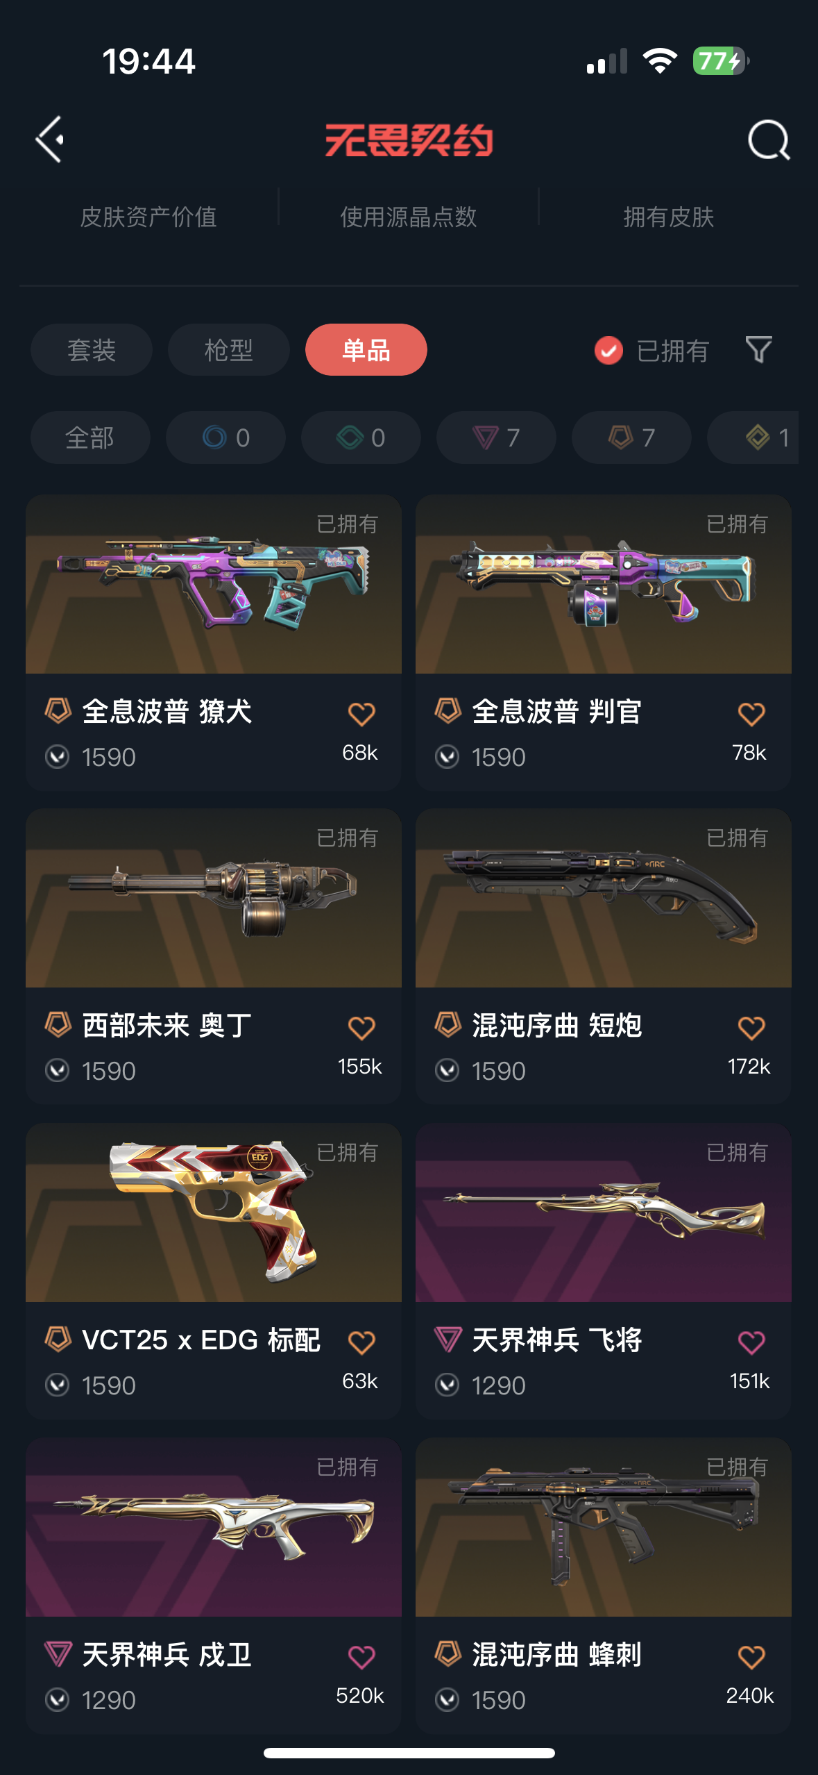Image resolution: width=818 pixels, height=1775 pixels.
Task: Toggle the 已拥有 owned checkbox
Action: pos(608,350)
